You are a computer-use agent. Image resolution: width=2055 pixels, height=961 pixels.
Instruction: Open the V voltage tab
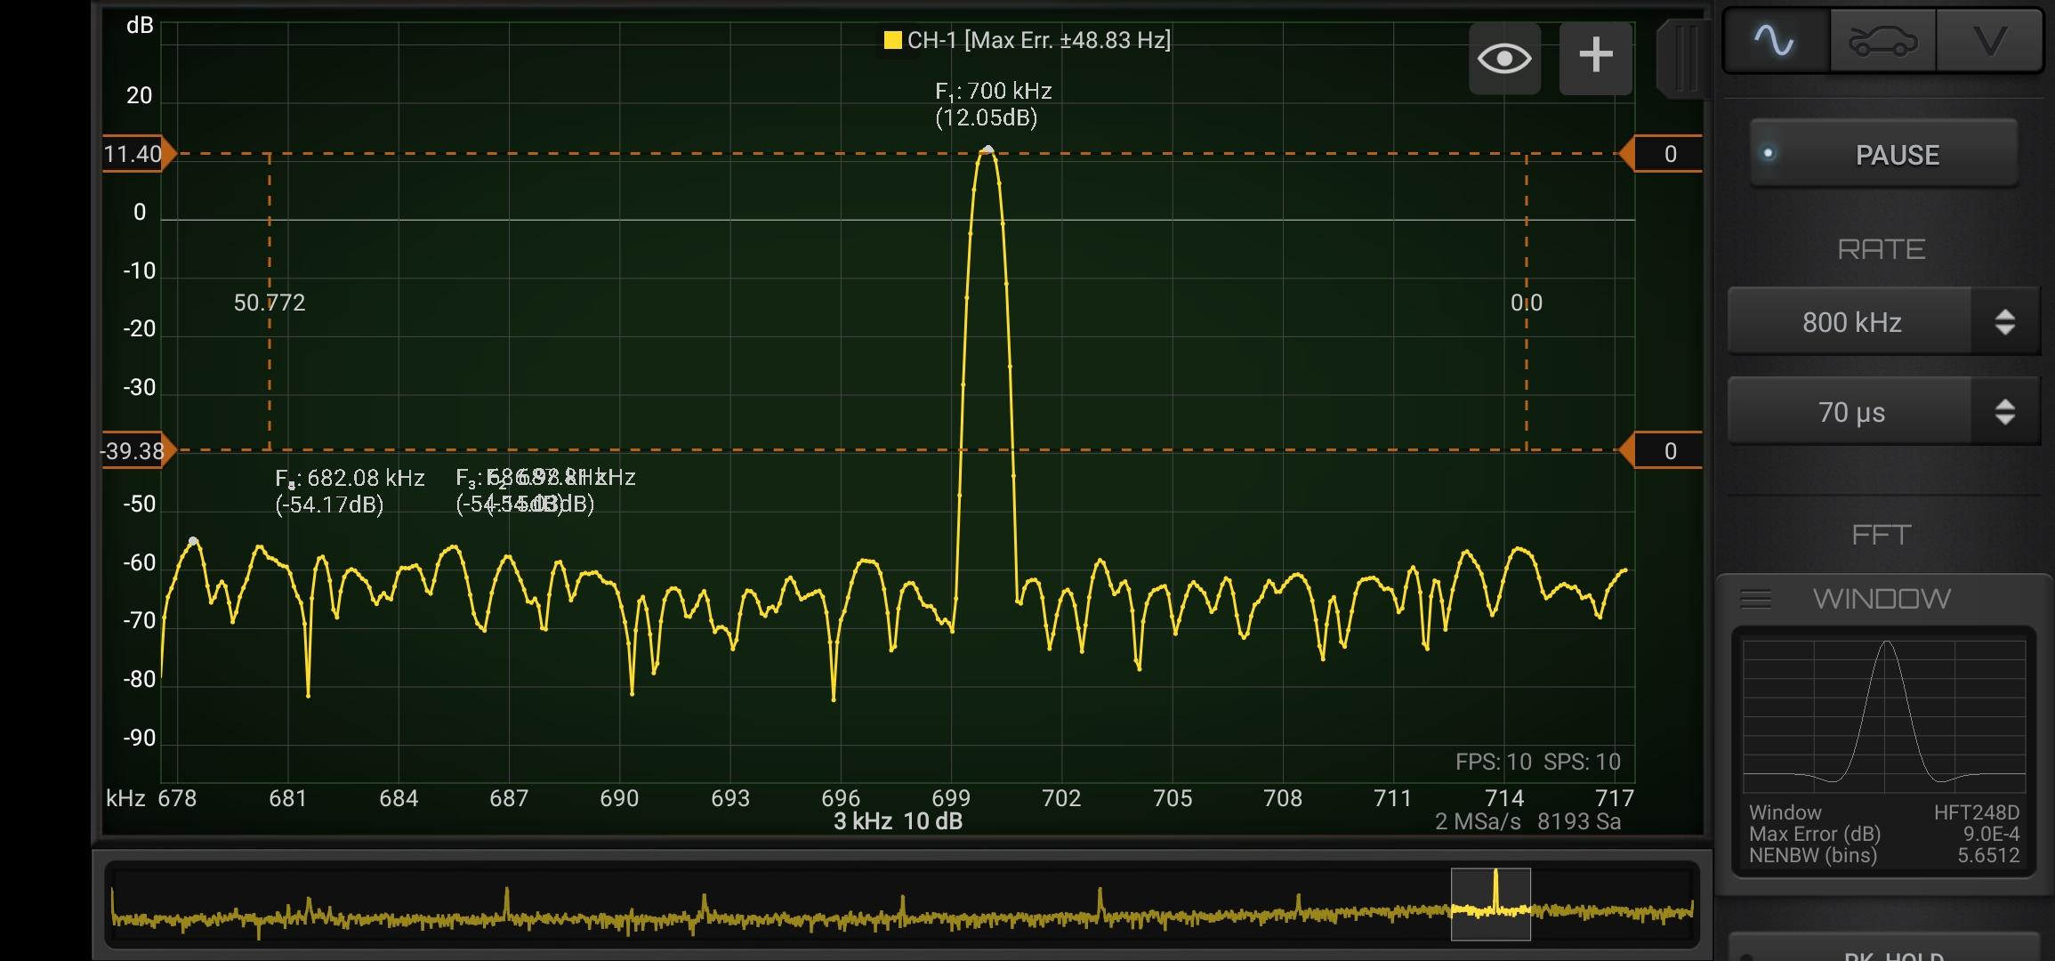pos(1989,41)
